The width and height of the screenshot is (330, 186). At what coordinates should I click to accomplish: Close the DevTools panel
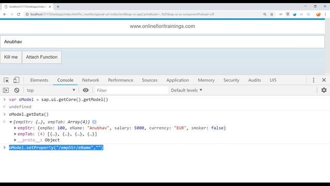[x=324, y=80]
